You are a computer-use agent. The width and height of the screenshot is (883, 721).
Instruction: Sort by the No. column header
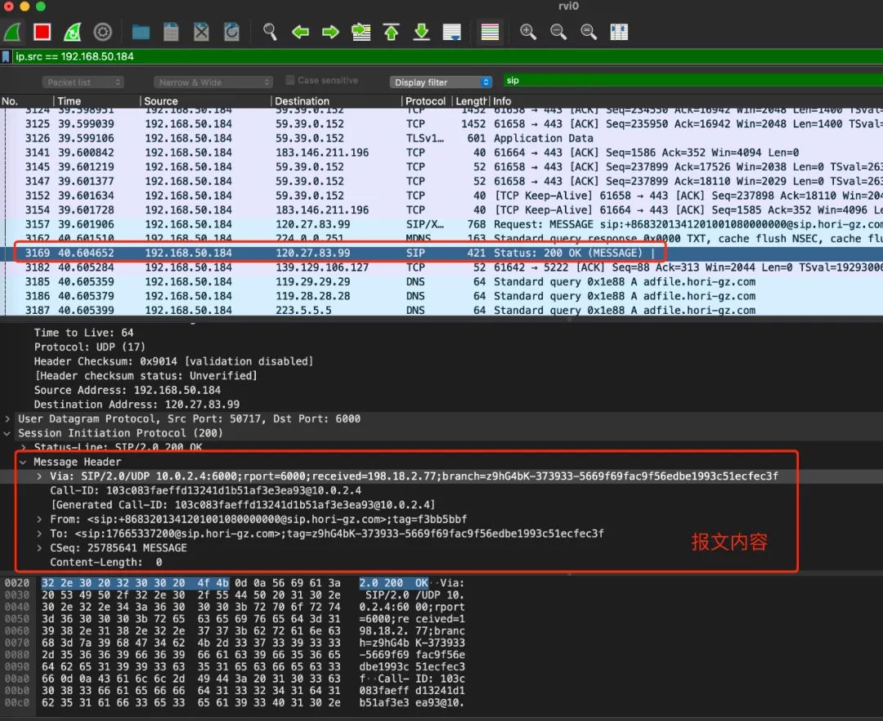(x=26, y=101)
